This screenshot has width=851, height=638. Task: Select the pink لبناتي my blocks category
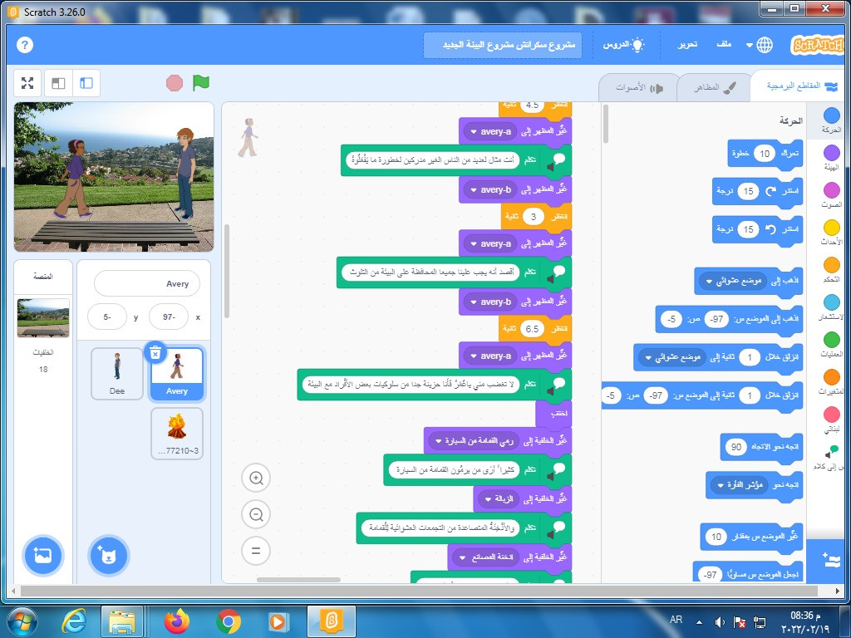(x=831, y=420)
